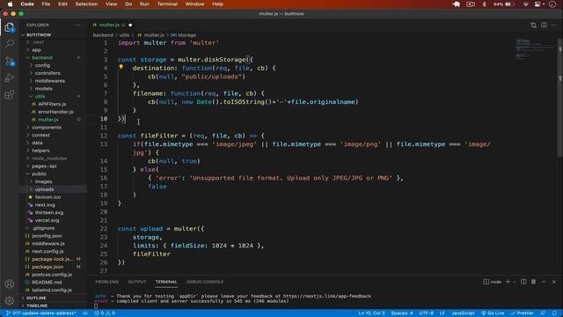Kill the terminal with the trash icon
The width and height of the screenshot is (563, 317).
coord(534,282)
